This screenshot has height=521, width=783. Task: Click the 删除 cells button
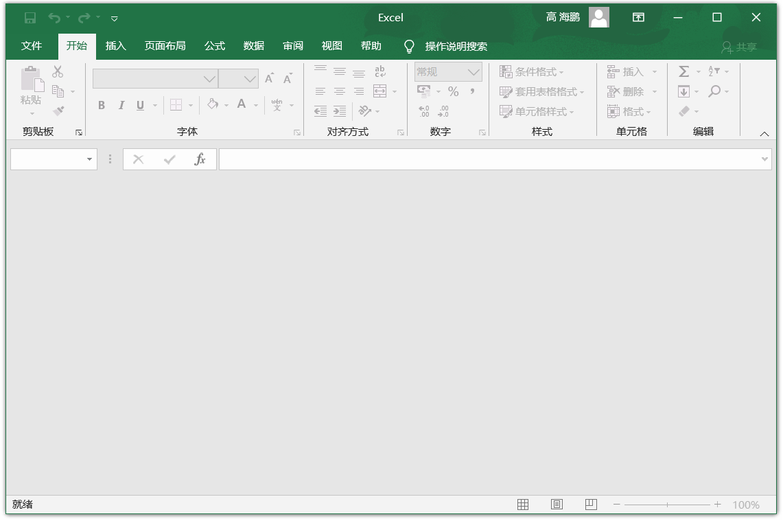click(x=625, y=92)
